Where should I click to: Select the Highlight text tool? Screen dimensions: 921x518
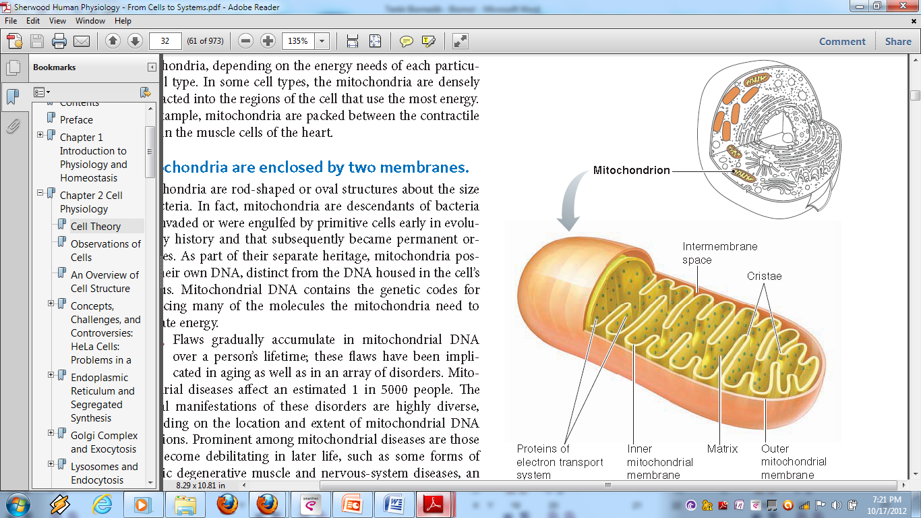(428, 41)
